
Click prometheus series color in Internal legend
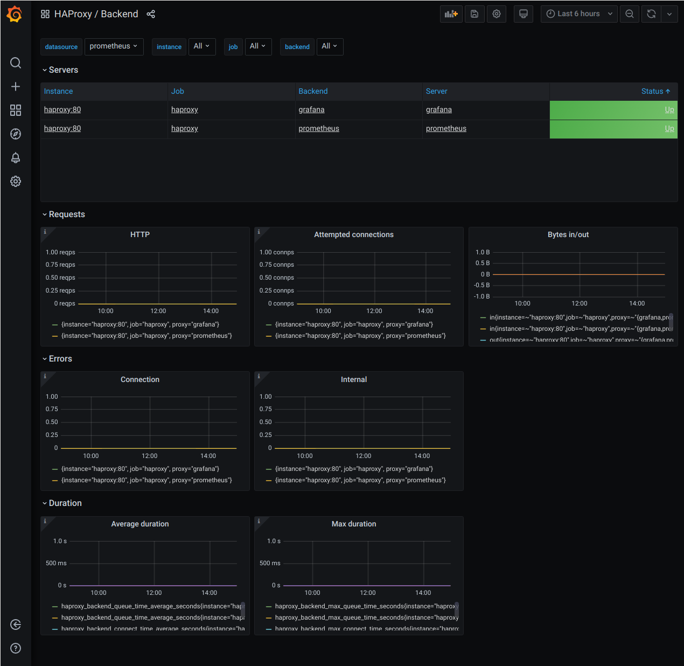coord(269,481)
